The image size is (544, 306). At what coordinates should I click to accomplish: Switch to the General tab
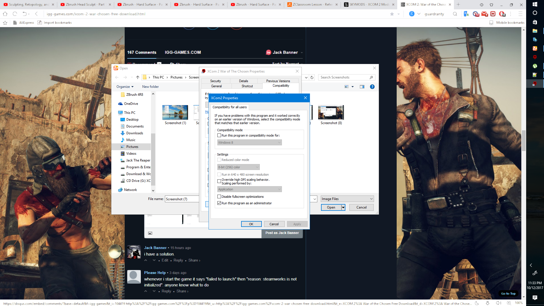point(216,86)
